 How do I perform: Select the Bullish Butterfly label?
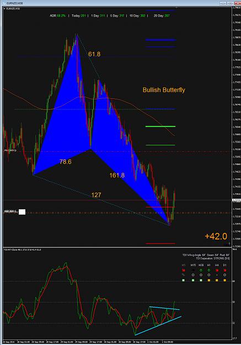[x=164, y=90]
